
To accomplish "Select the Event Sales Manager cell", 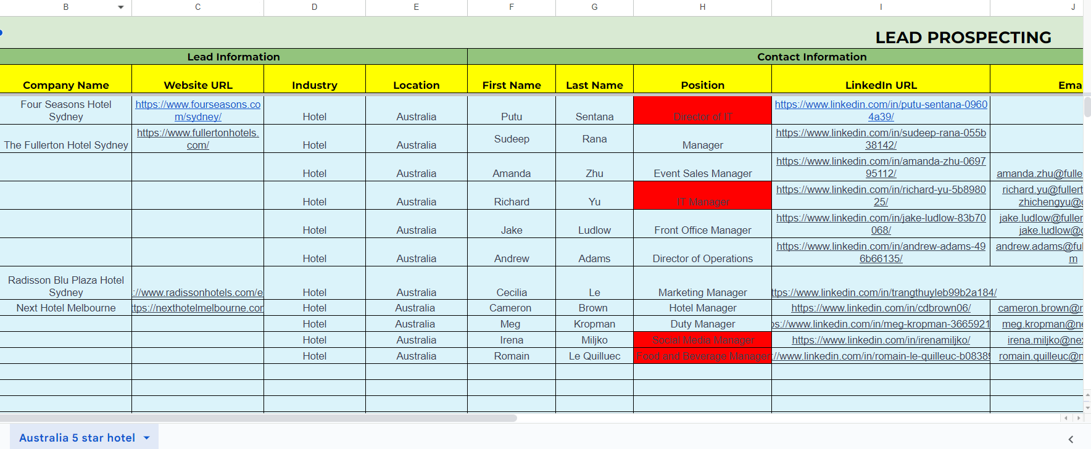I will click(x=702, y=167).
